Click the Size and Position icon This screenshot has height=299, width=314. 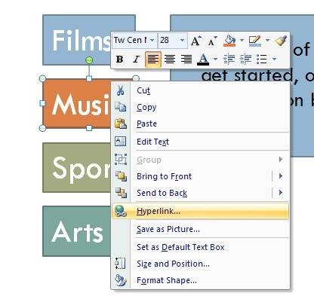tap(120, 264)
